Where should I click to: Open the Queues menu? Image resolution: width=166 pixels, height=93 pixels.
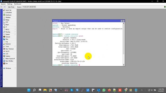(x=8, y=37)
